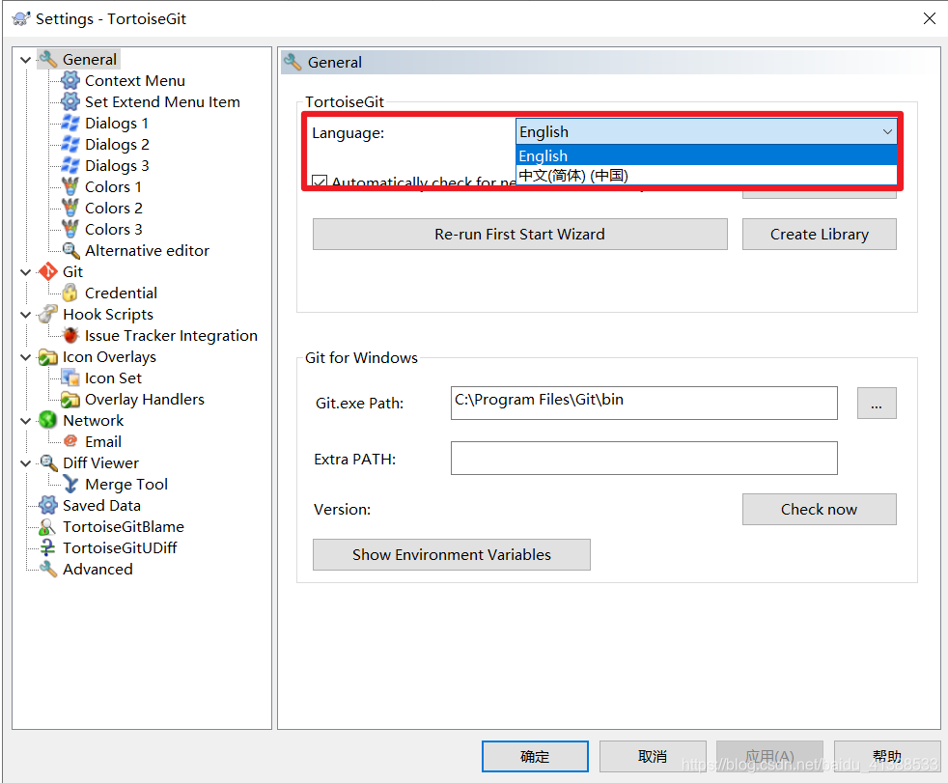Open the Dialogs 2 settings page
Image resolution: width=948 pixels, height=783 pixels.
point(117,144)
